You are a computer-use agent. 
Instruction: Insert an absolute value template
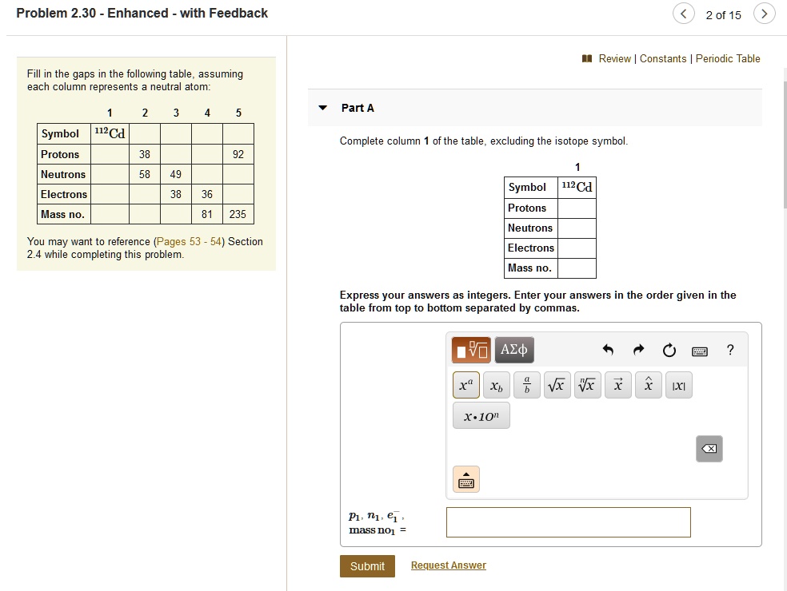coord(678,384)
